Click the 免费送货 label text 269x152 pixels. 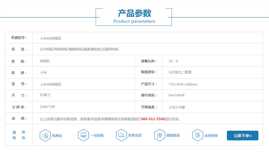135,135
